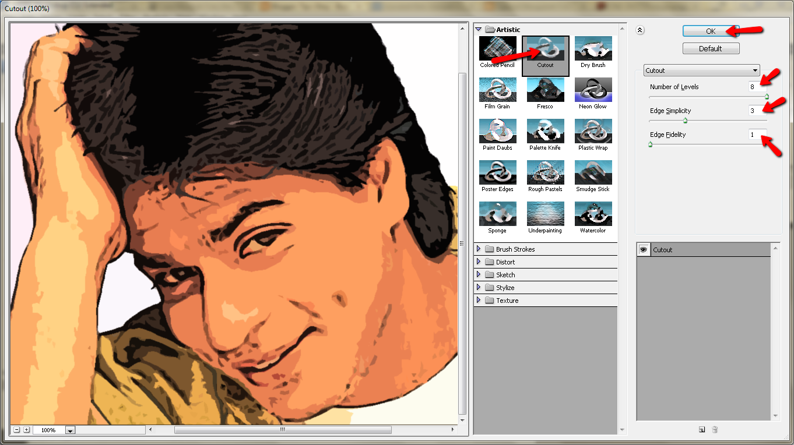Expand the Texture category
Image resolution: width=794 pixels, height=445 pixels.
(479, 300)
